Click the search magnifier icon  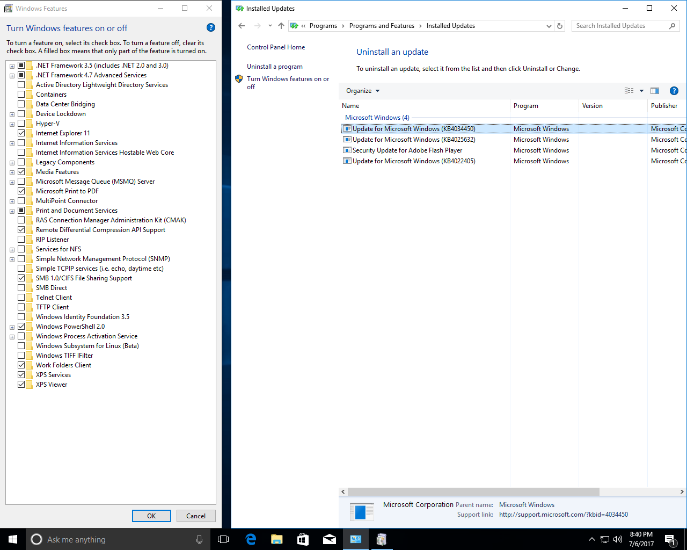pos(672,26)
